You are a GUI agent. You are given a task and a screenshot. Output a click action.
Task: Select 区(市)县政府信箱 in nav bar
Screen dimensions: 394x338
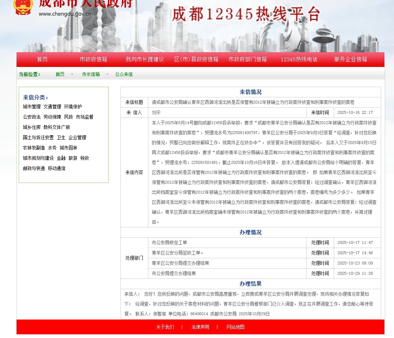coord(196,60)
